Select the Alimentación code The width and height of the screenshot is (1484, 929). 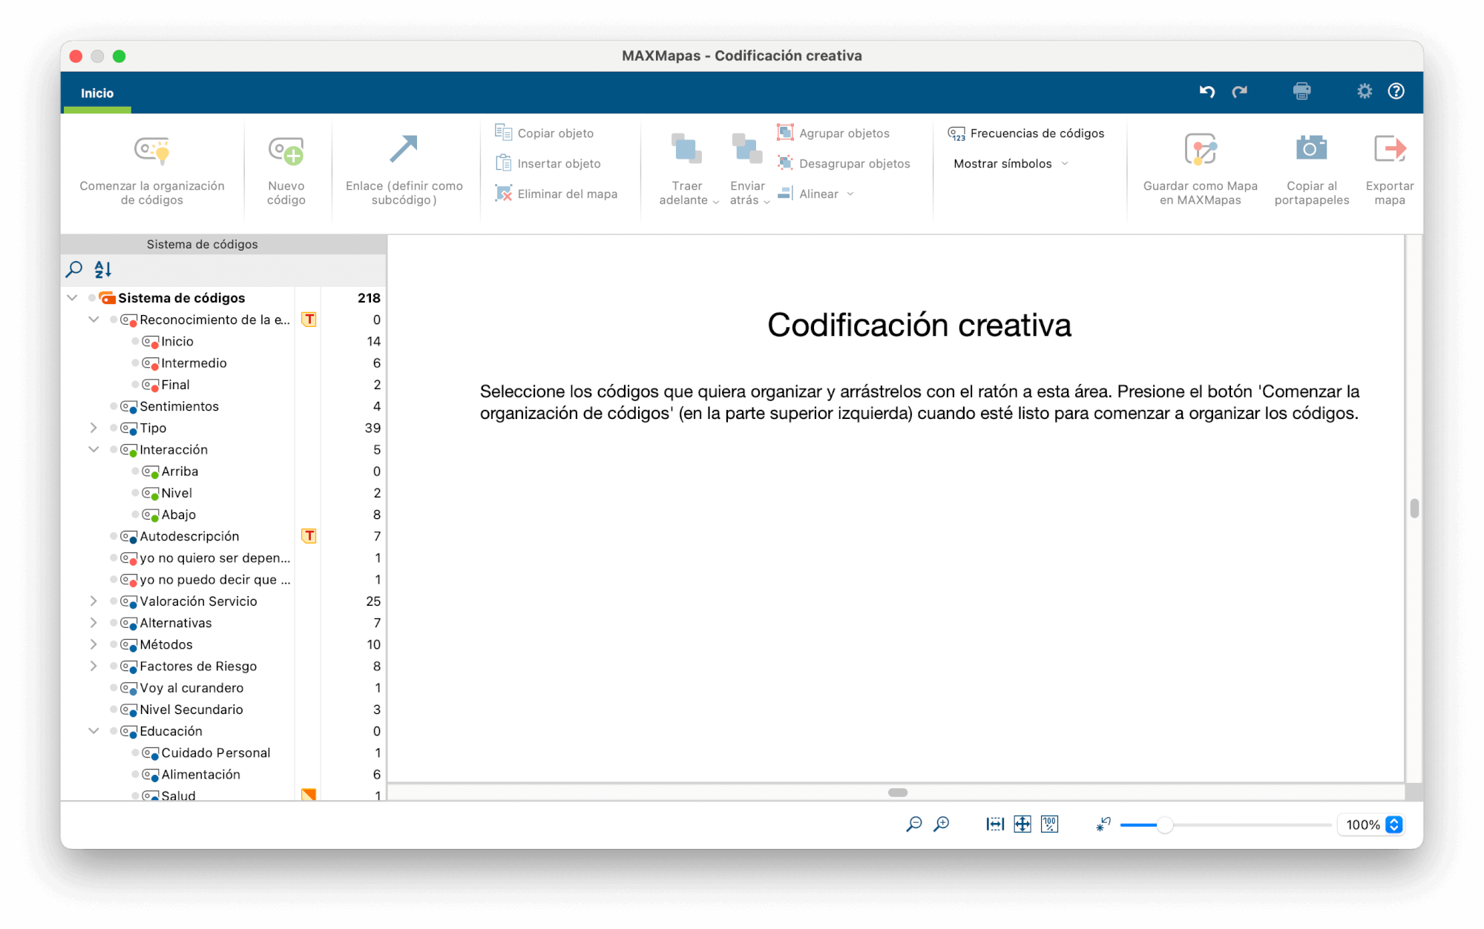point(200,773)
